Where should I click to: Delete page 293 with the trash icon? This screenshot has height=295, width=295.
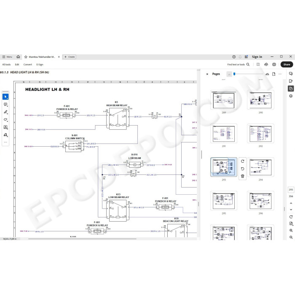(242, 176)
